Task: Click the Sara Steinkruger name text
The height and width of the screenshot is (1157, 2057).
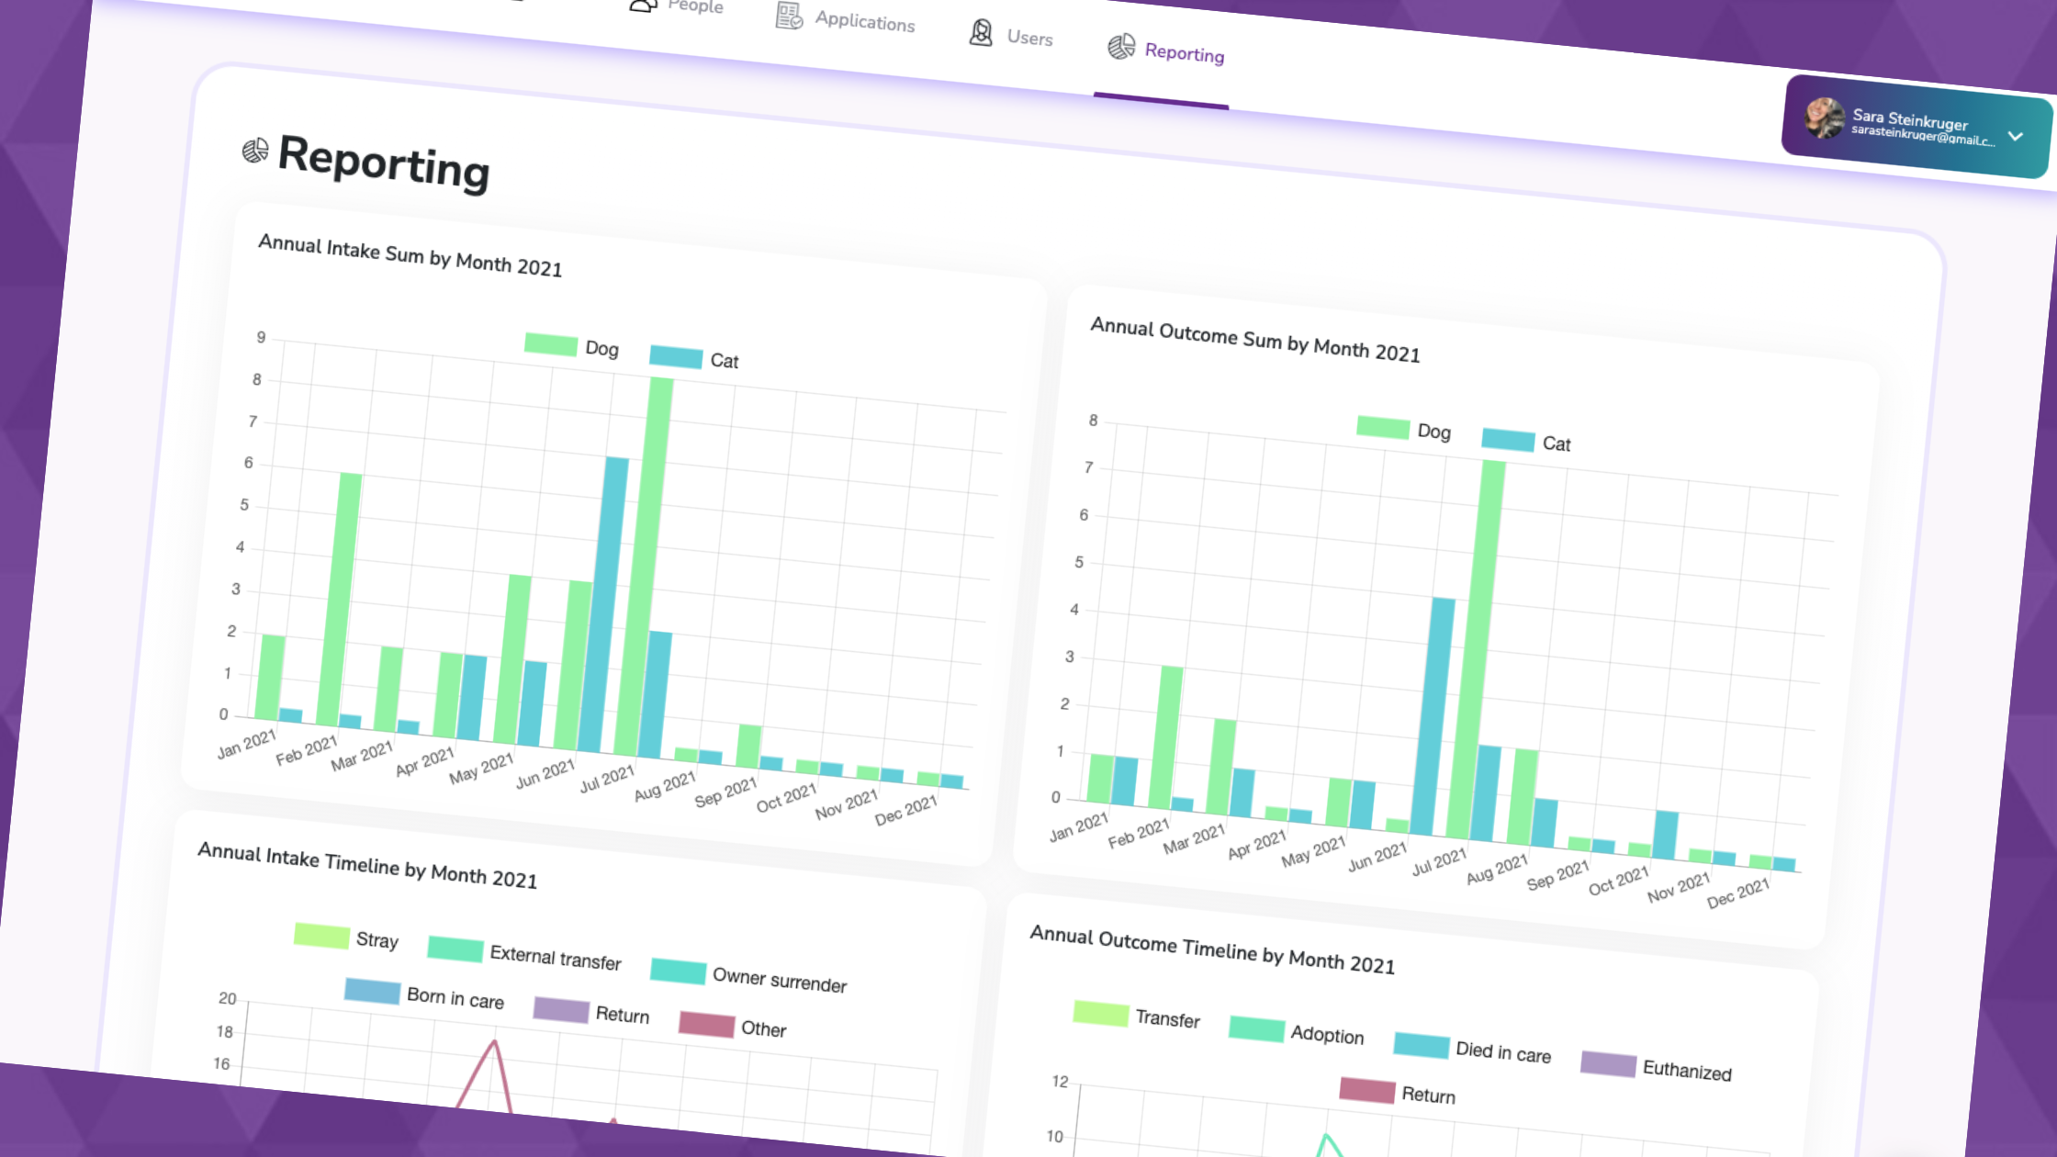Action: click(x=1910, y=119)
